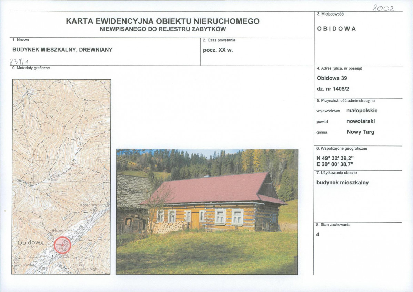The height and width of the screenshot is (292, 413).
Task: Click the 'województwo' label
Action: click(328, 111)
